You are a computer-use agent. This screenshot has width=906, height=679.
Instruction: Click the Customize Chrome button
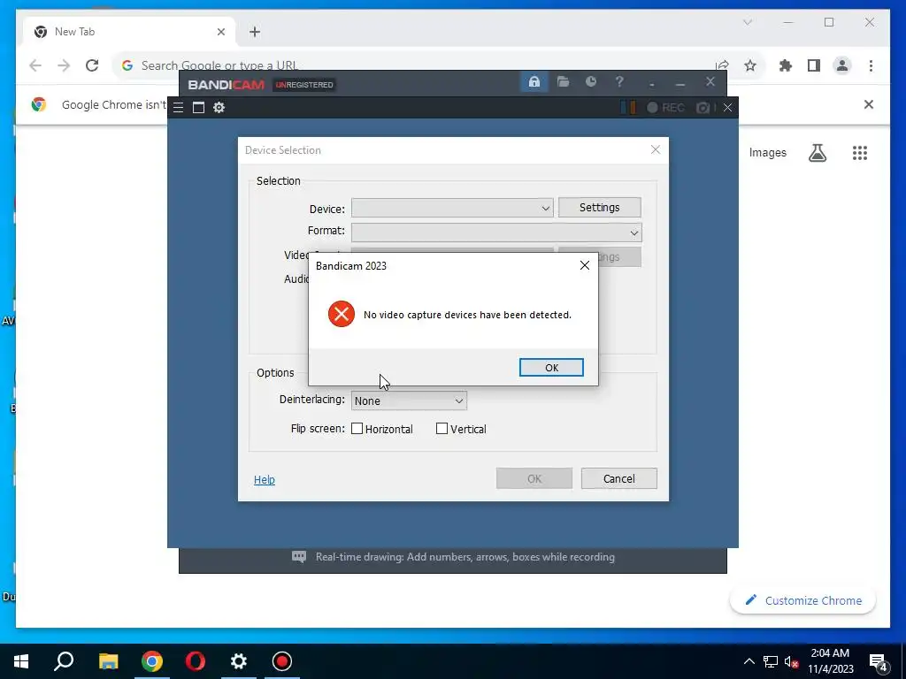[x=803, y=600]
